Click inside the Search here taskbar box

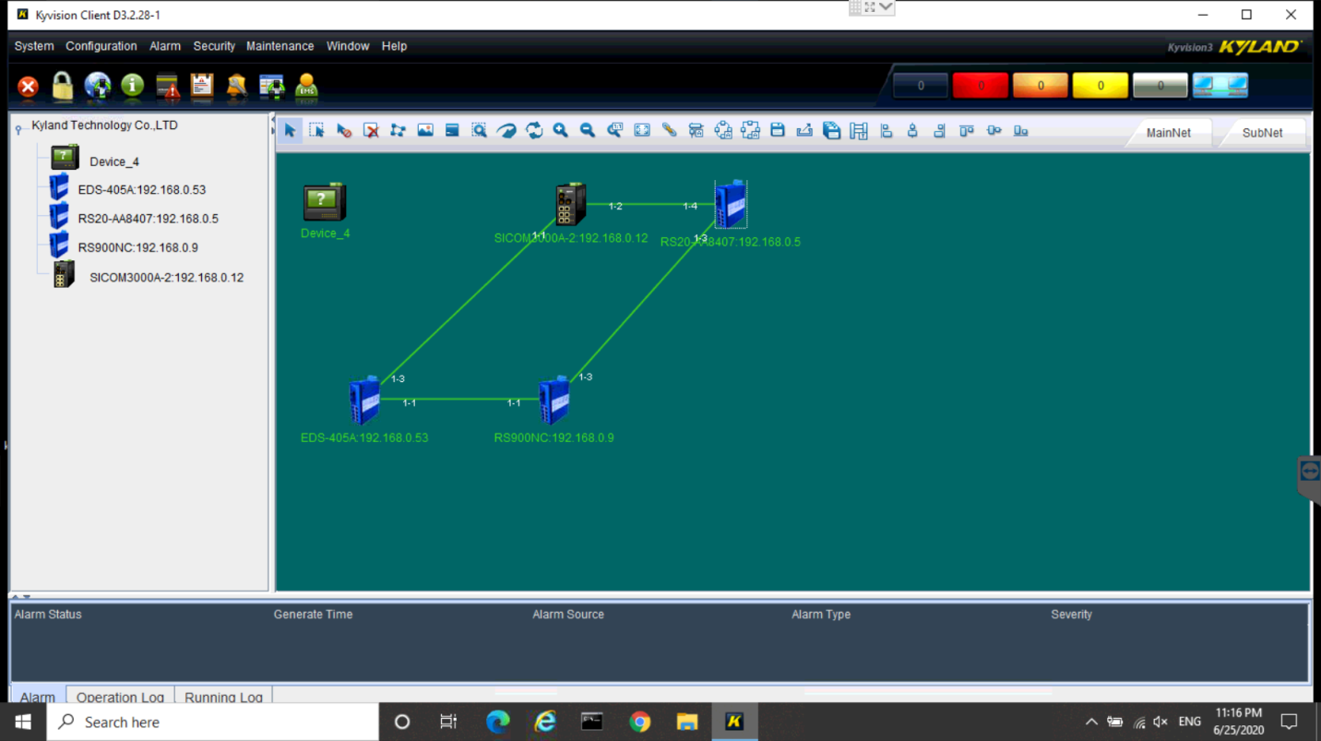coord(212,722)
